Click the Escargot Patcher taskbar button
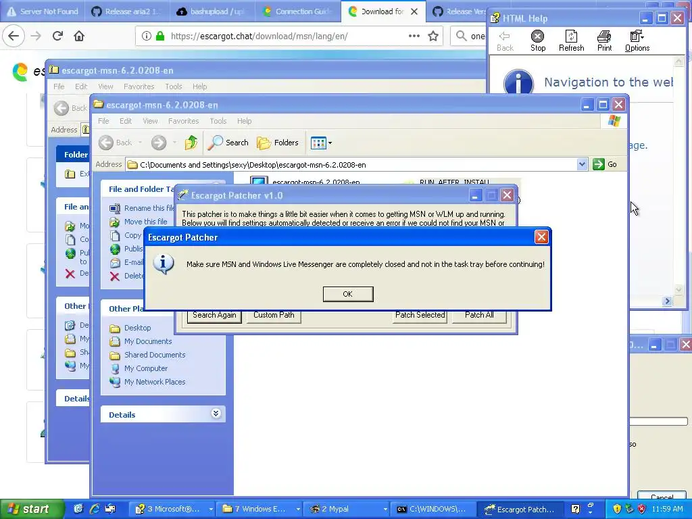Viewport: 692px width, 519px height. pos(521,509)
